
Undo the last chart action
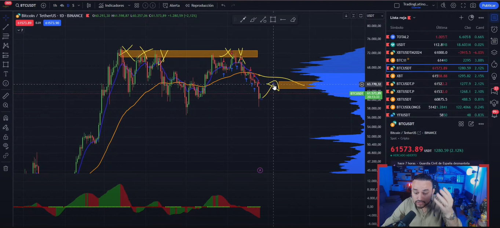[223, 5]
